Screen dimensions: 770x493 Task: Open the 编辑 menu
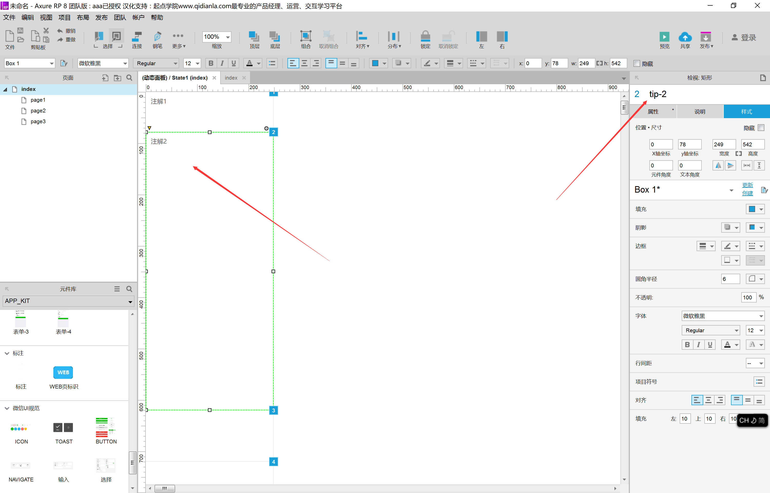point(27,18)
